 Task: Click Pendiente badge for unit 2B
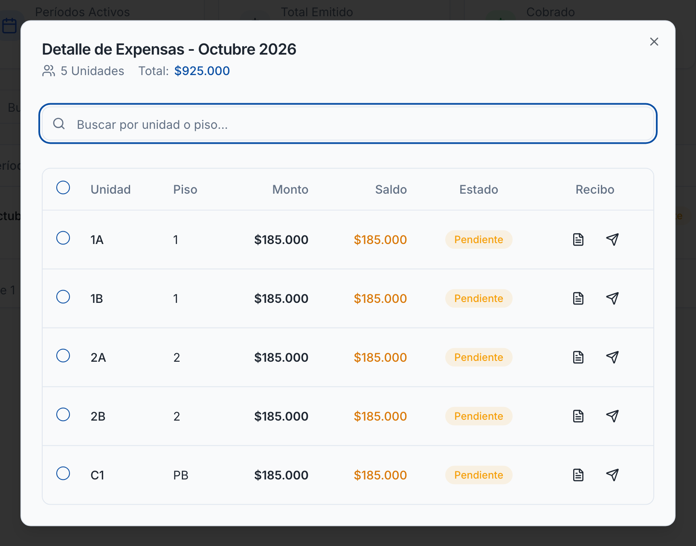pos(478,416)
